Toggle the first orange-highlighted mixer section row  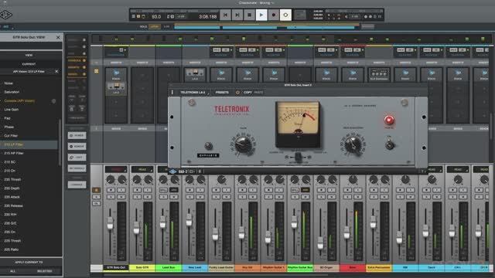(x=77, y=60)
